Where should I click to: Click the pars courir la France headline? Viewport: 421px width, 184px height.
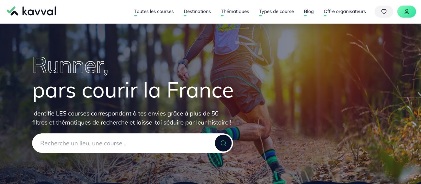[133, 90]
